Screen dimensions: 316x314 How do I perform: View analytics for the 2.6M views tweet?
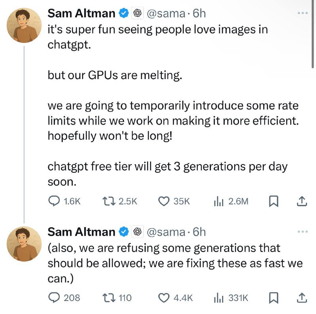coord(218,201)
